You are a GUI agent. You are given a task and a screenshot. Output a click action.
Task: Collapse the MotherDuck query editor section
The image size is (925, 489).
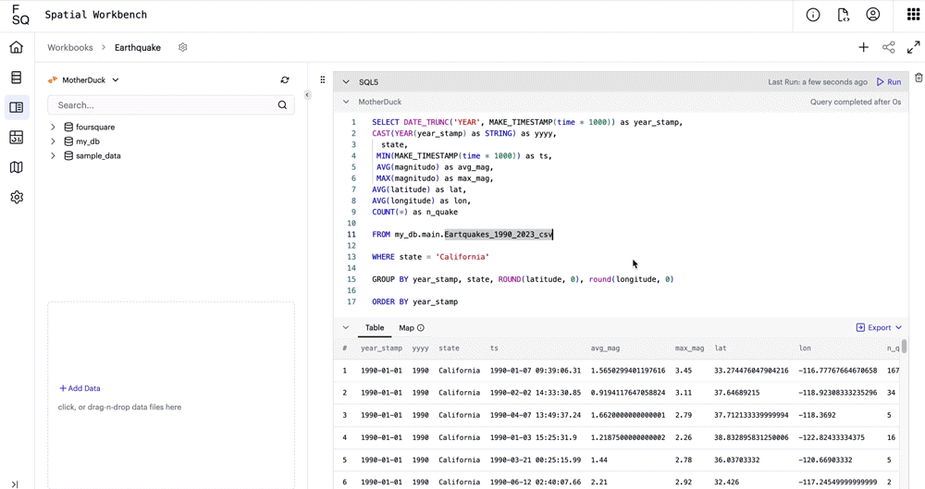pos(346,102)
